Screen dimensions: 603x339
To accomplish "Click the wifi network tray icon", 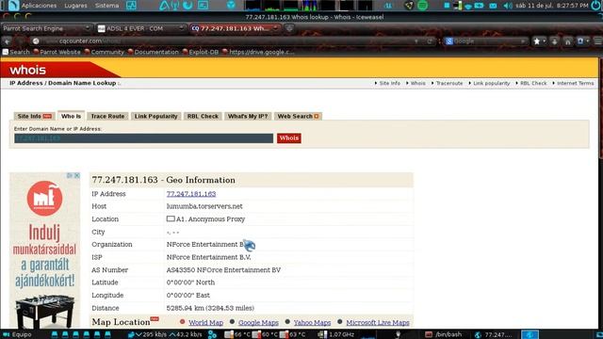I will [468, 6].
